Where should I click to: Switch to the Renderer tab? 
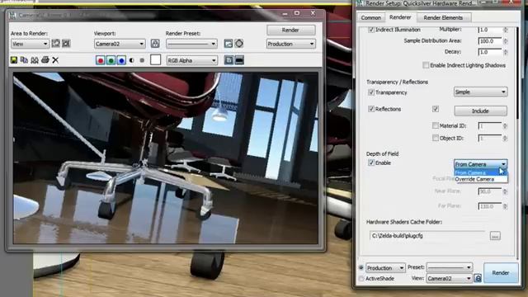[x=400, y=17]
